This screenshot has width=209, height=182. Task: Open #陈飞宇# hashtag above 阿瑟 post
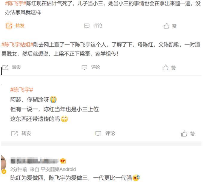[21, 90]
